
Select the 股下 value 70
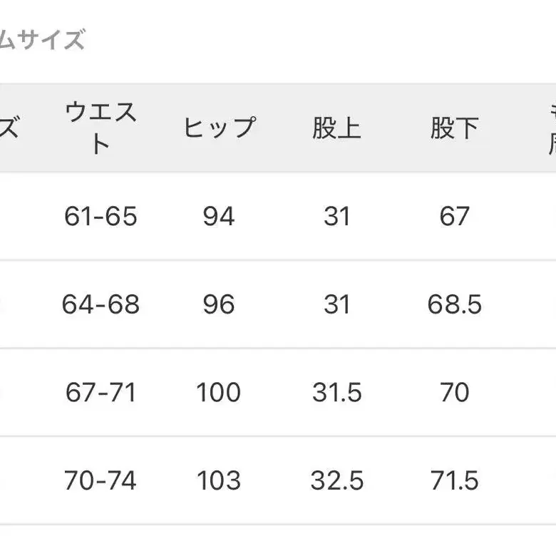click(x=455, y=393)
